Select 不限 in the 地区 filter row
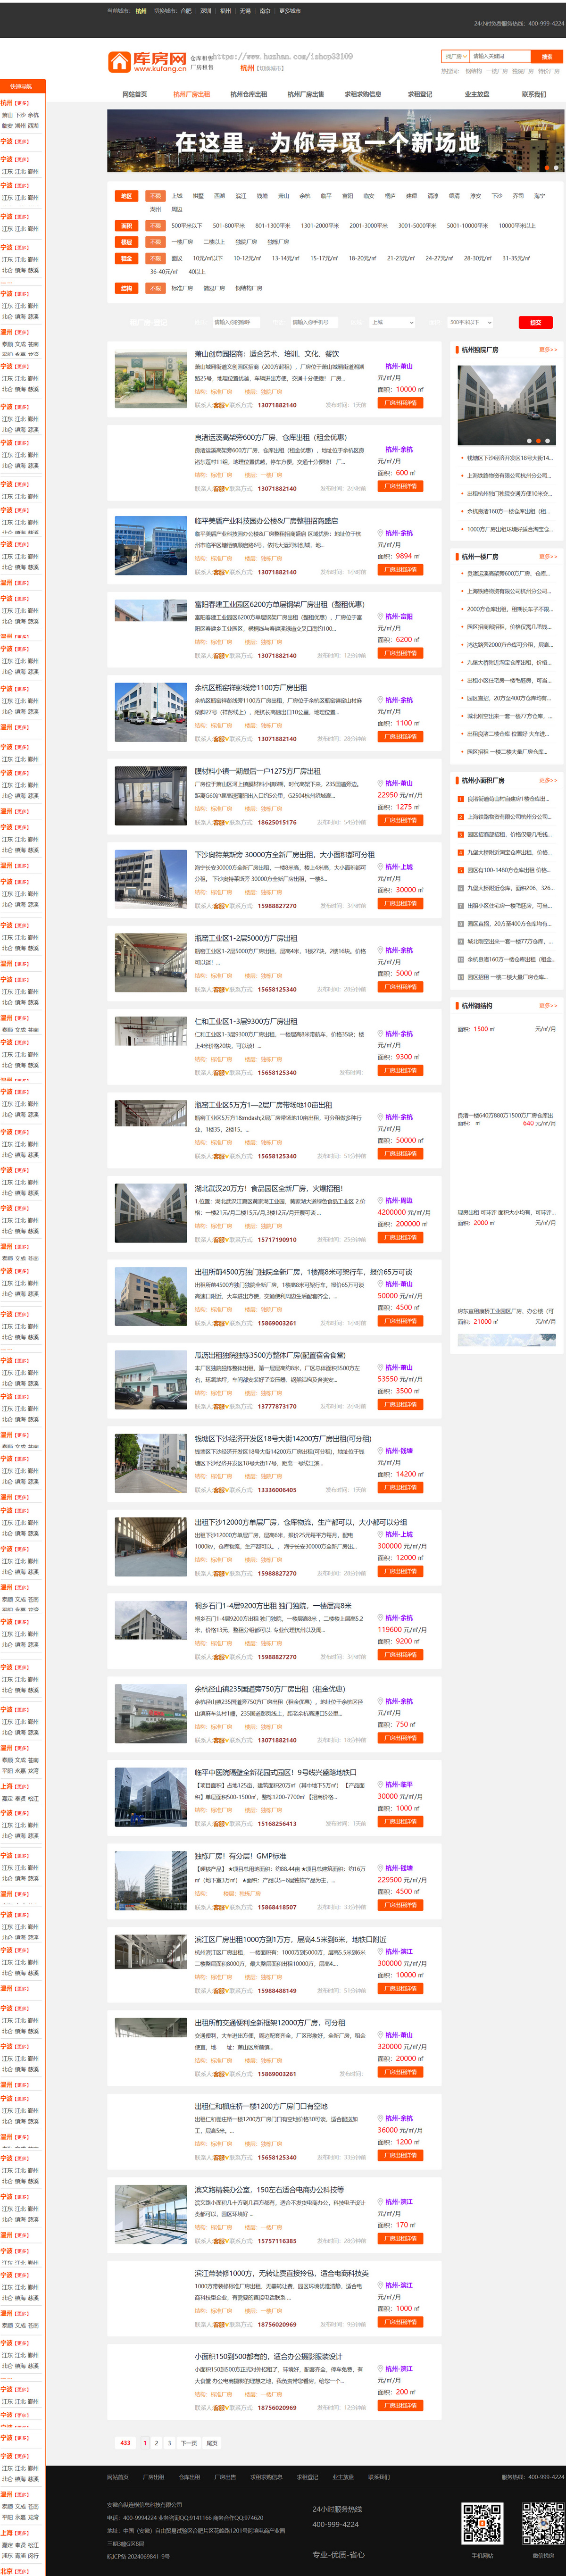 click(x=155, y=196)
